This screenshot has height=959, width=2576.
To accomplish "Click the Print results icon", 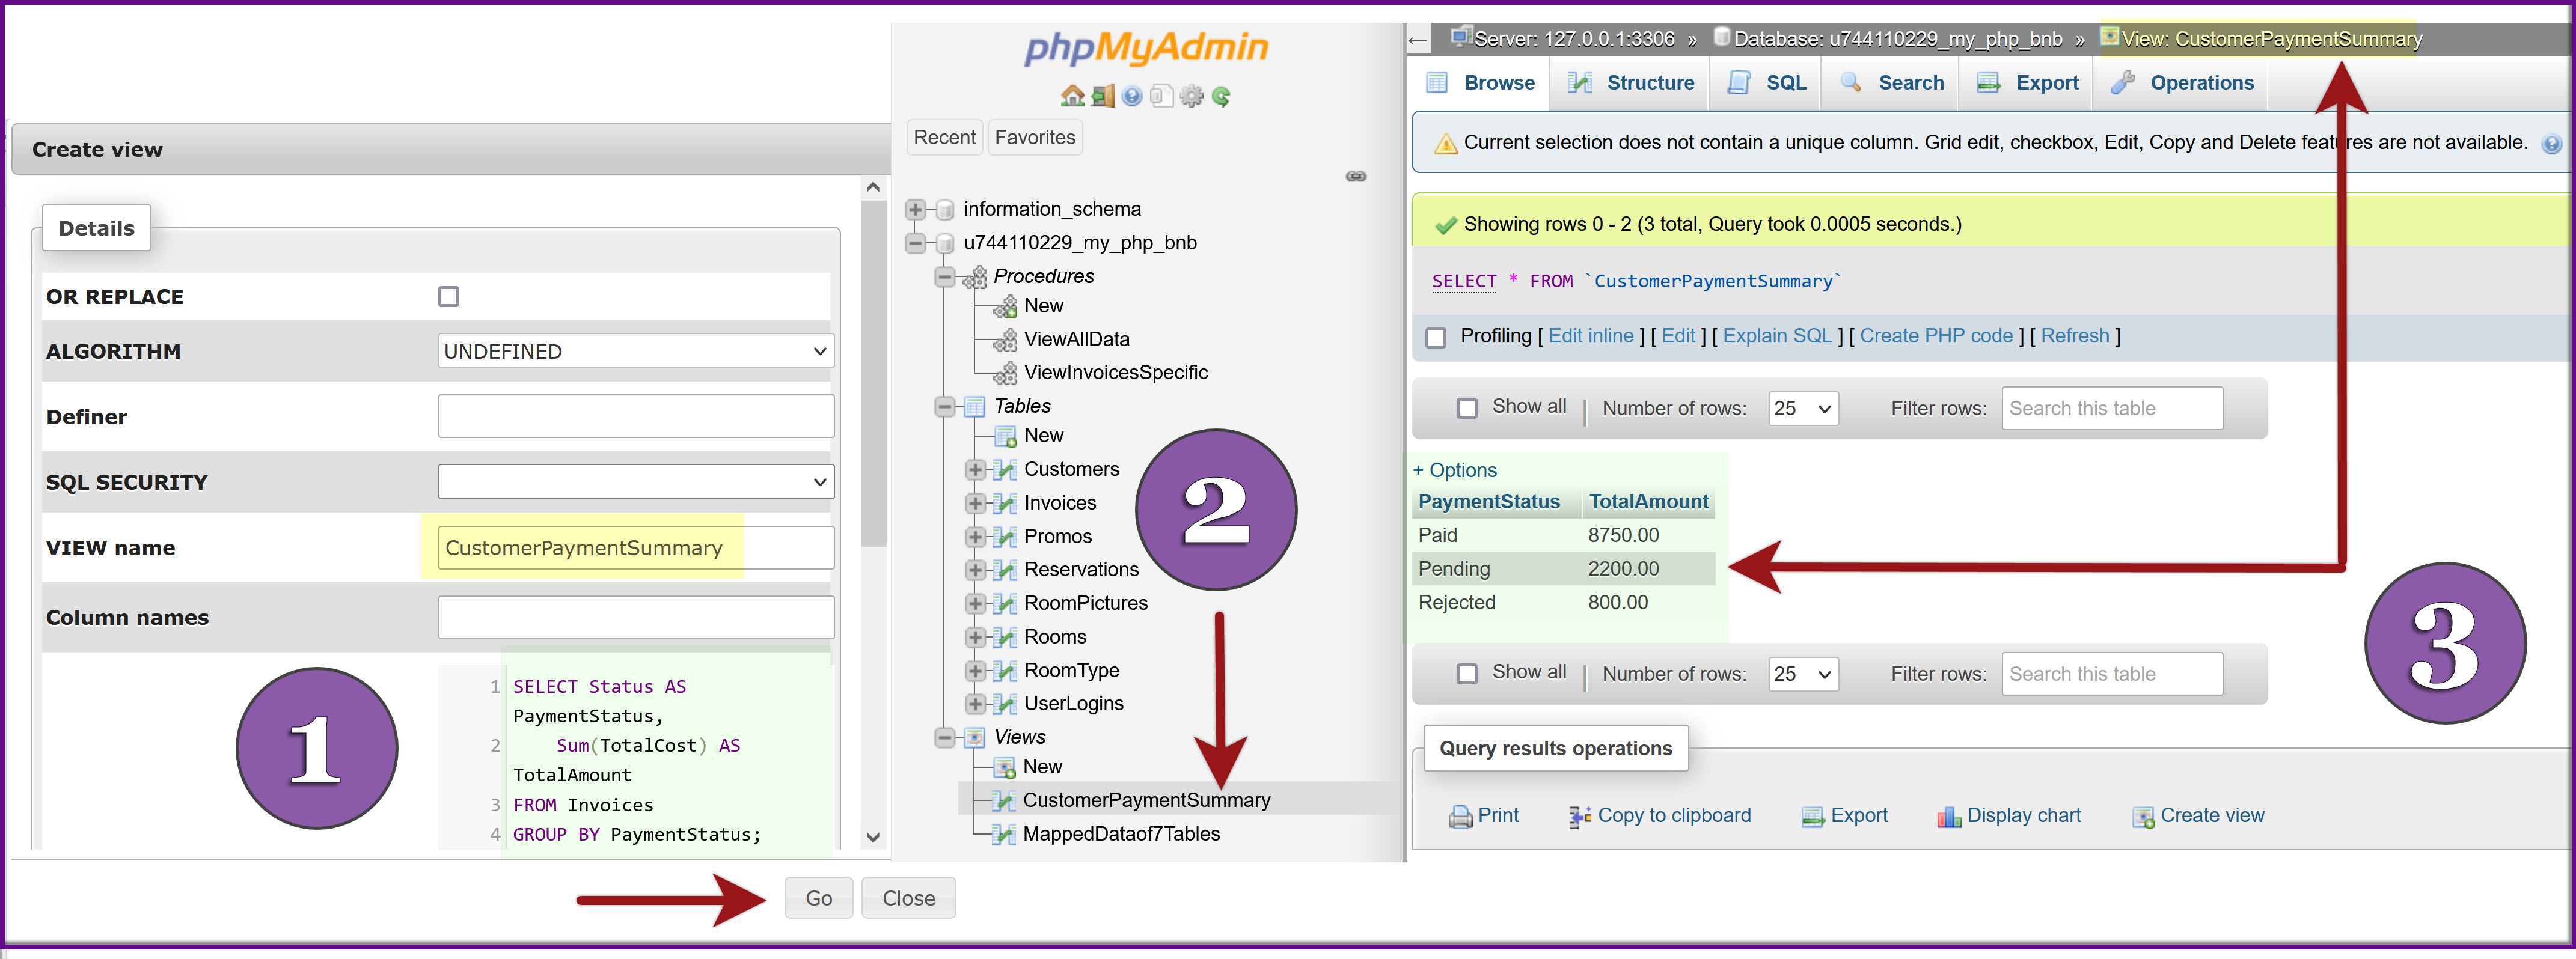I will coord(1460,817).
